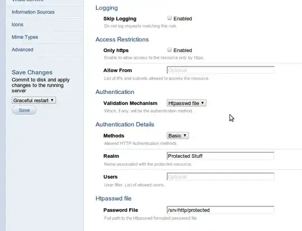Viewport: 302px width, 231px height.
Task: Enable the Skip Logging checkbox
Action: 169,18
